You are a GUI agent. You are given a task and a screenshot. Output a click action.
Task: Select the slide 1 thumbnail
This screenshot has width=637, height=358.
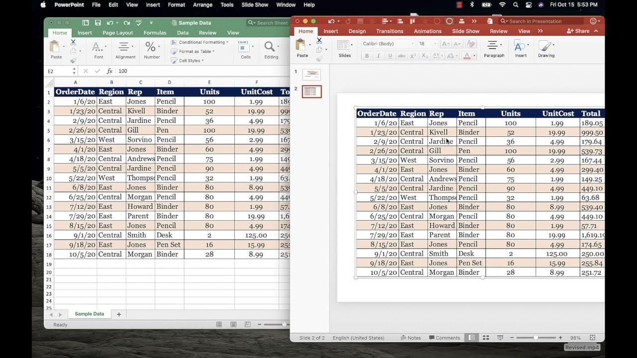(312, 75)
